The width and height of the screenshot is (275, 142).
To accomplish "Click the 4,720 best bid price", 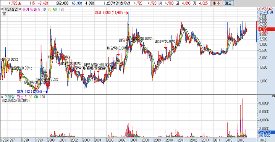I will point(152,3).
